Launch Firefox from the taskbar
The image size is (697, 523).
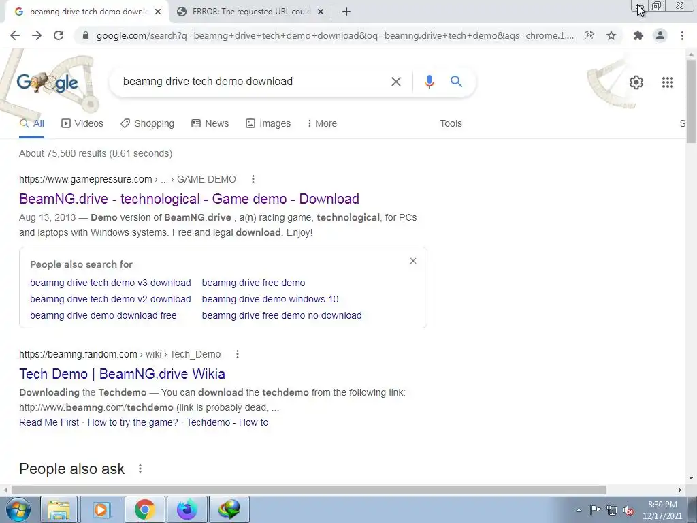click(x=187, y=509)
